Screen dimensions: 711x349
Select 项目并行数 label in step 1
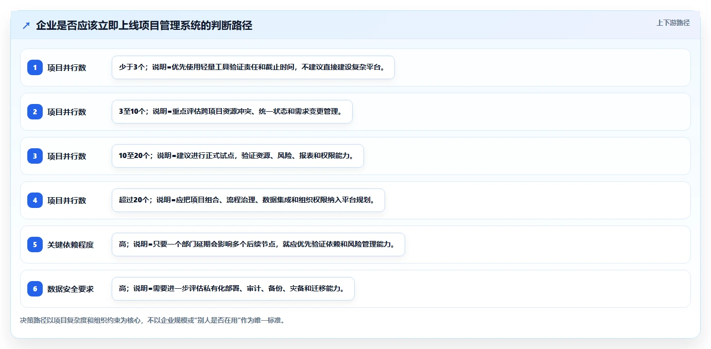click(x=67, y=67)
